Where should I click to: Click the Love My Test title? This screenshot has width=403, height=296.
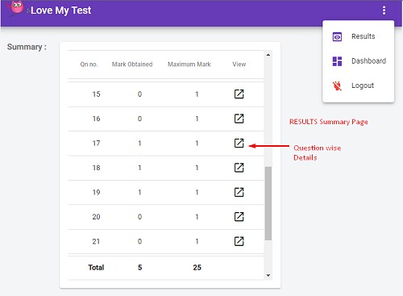61,10
